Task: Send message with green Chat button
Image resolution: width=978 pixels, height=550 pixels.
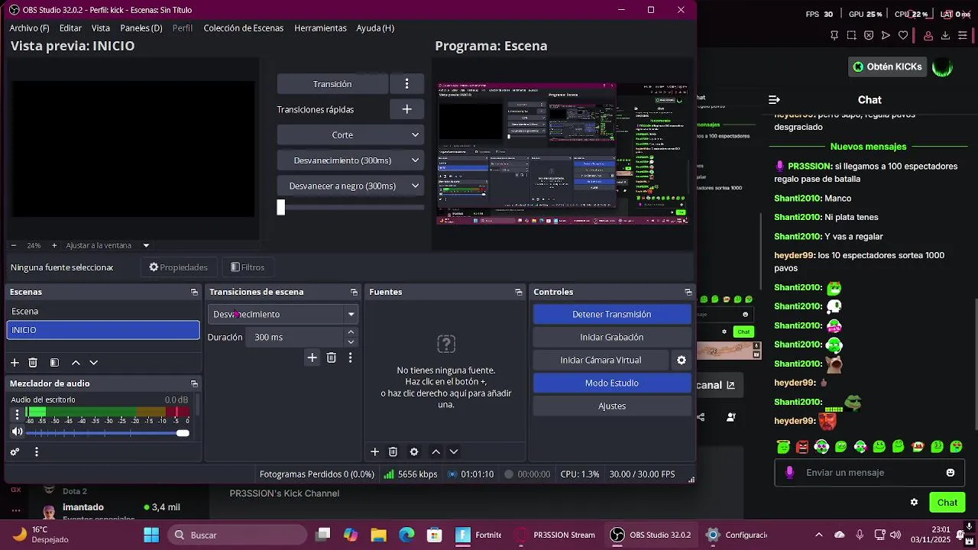Action: pos(947,502)
